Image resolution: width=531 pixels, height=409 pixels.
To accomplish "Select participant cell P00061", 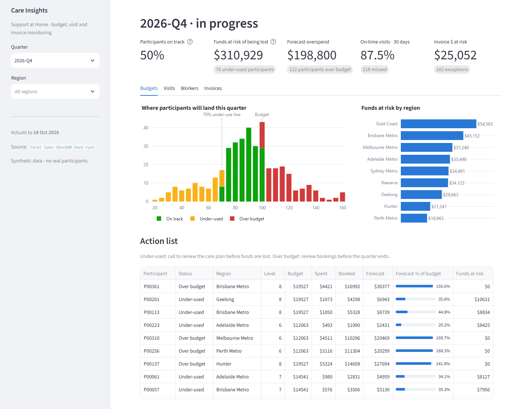I will [x=158, y=377].
